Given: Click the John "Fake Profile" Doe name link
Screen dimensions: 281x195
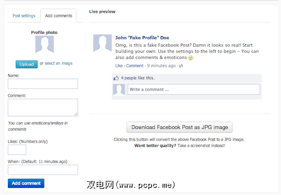Looking at the screenshot, I should pos(142,38).
